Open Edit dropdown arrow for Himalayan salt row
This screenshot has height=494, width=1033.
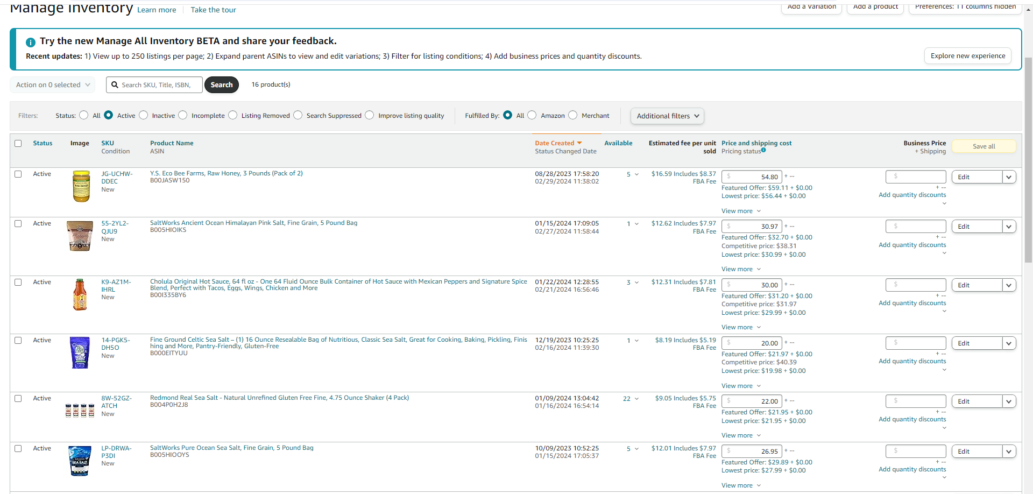(1009, 227)
